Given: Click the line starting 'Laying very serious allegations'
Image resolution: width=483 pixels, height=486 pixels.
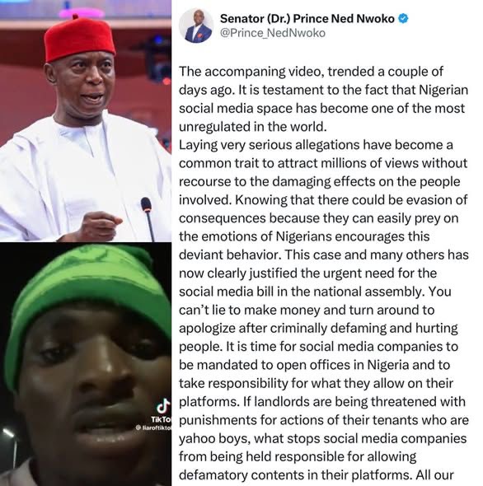Looking at the screenshot, I should (x=316, y=145).
